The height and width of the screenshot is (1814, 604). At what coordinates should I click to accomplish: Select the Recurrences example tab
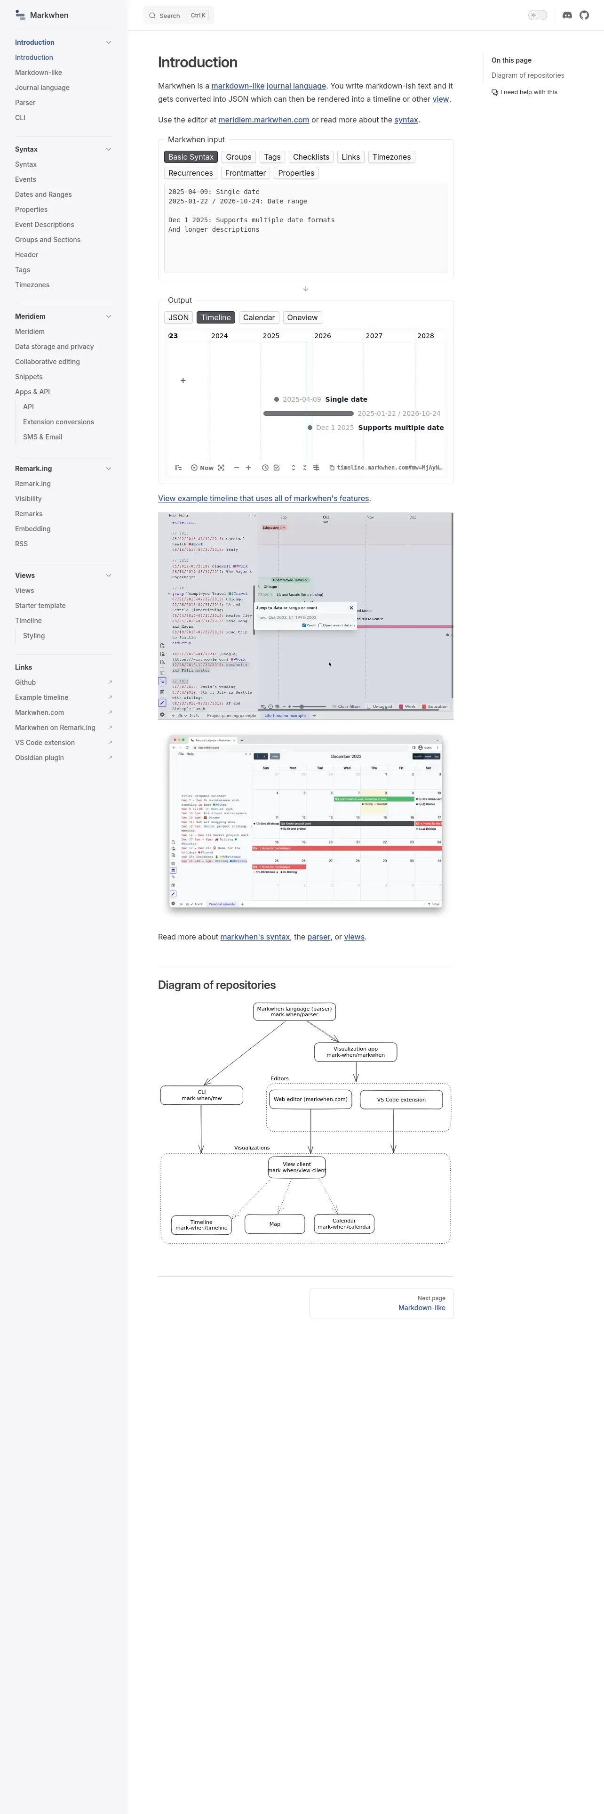click(191, 173)
